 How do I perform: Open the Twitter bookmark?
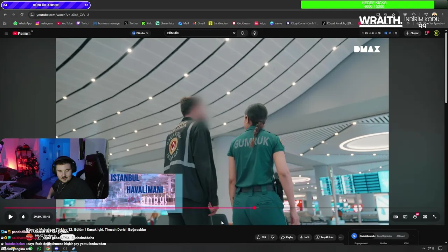131,23
